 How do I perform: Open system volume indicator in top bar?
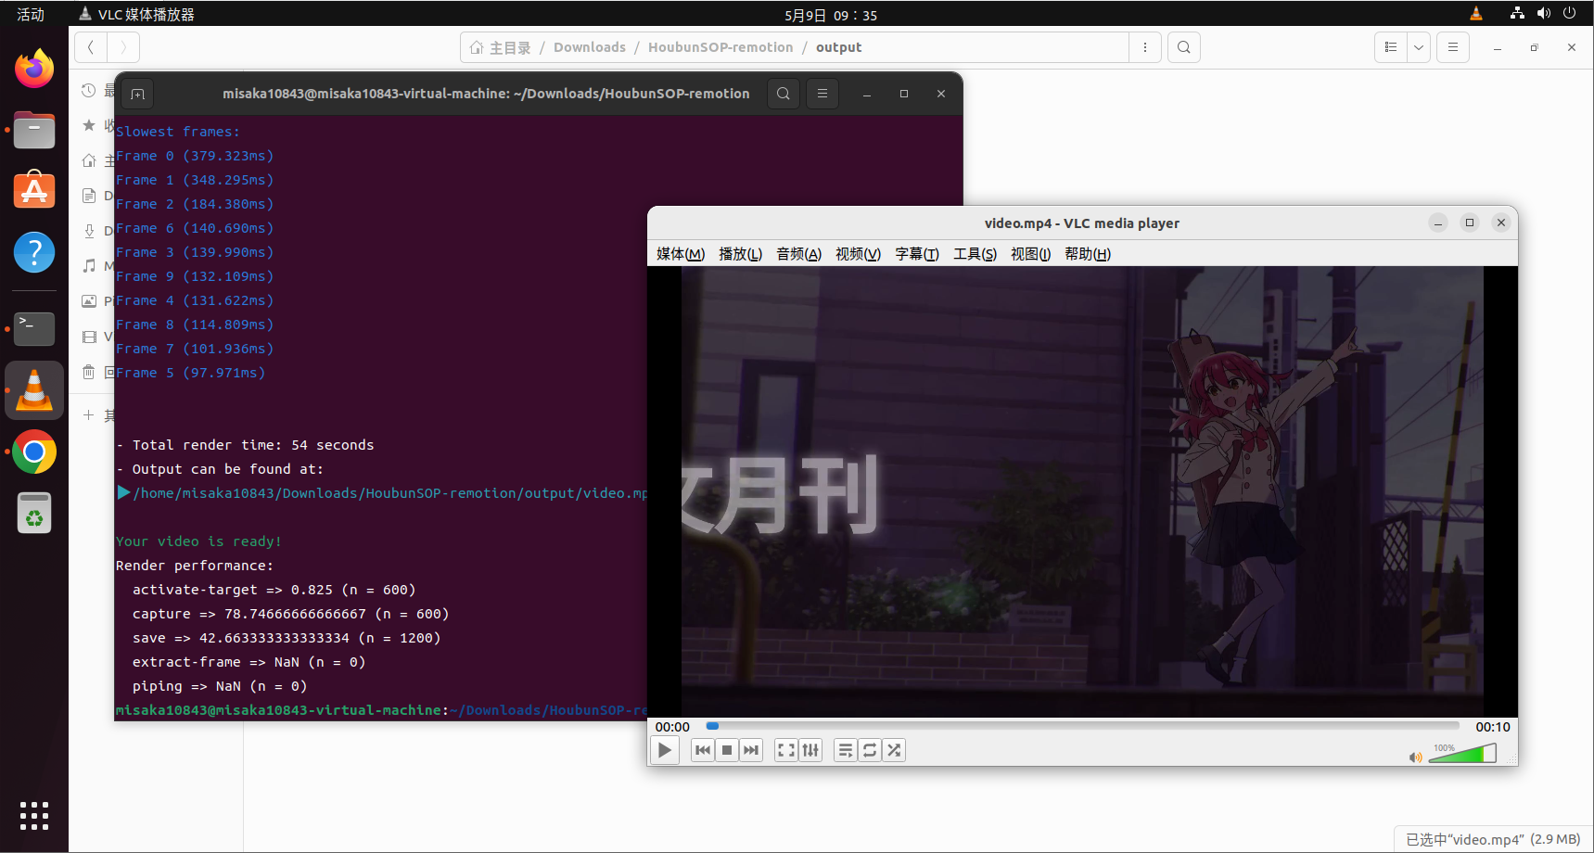tap(1543, 13)
